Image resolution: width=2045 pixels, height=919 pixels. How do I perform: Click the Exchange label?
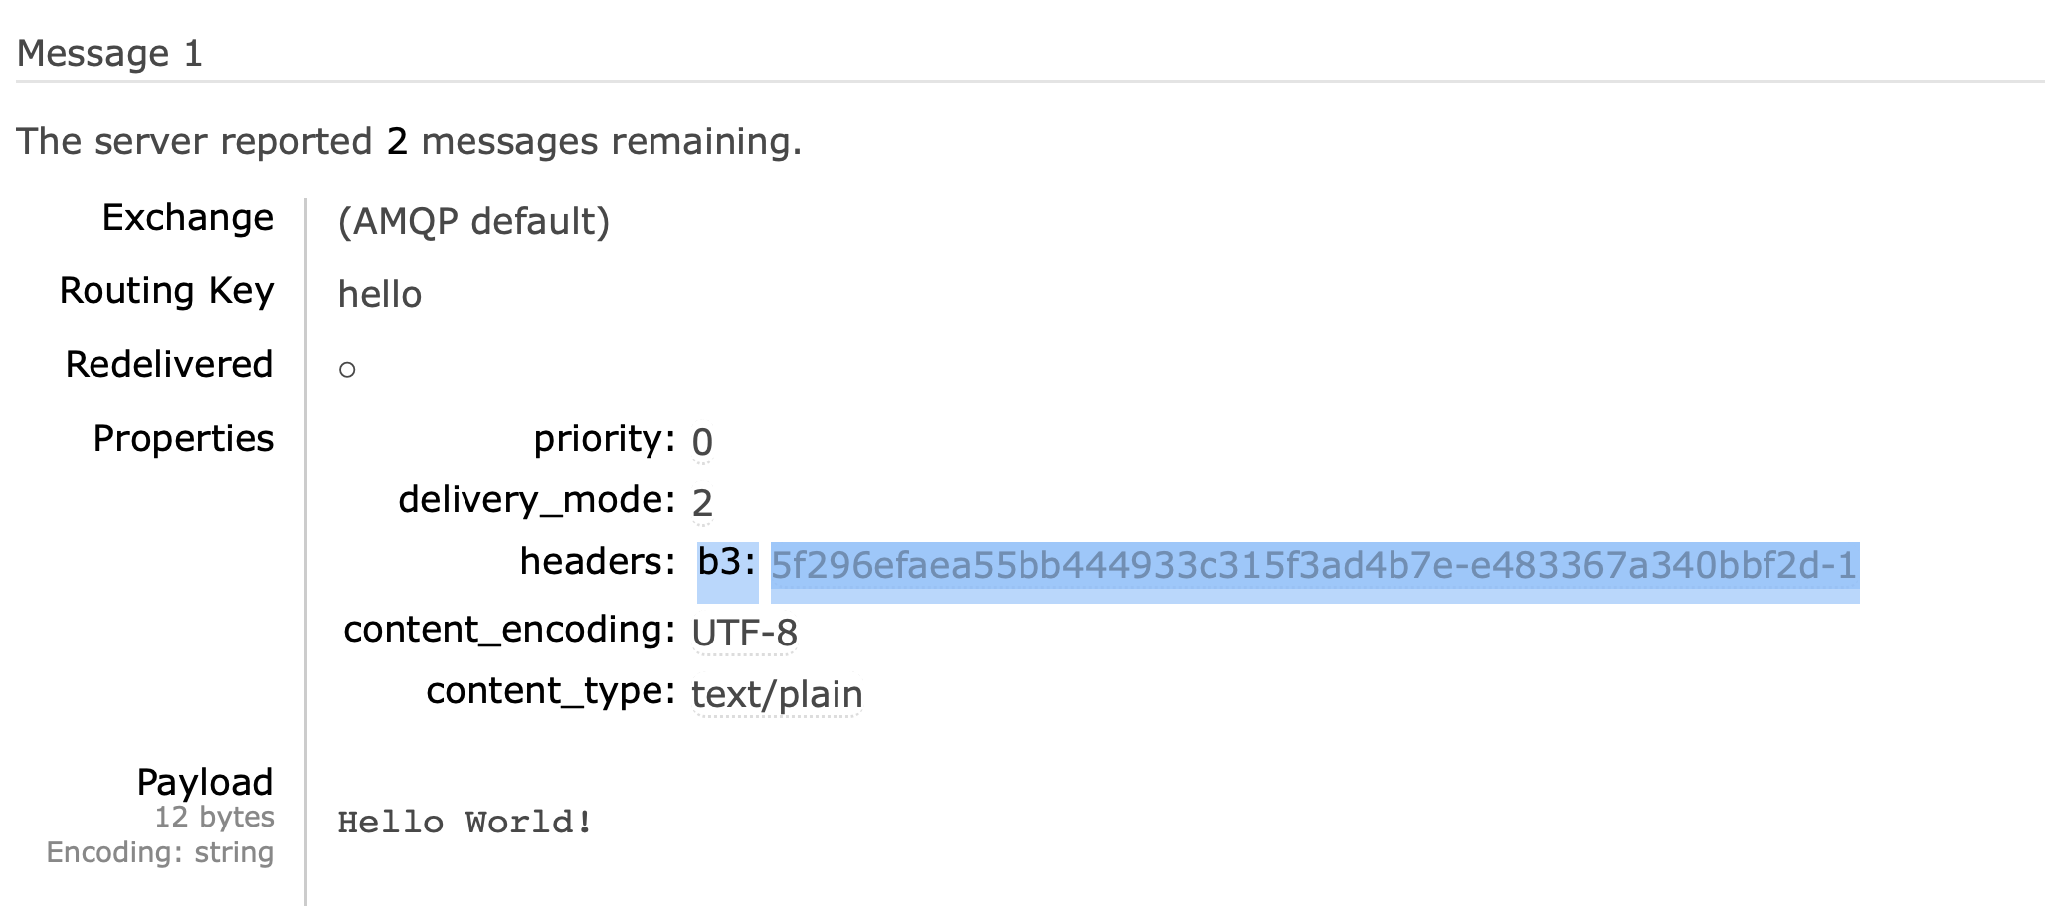tap(188, 218)
